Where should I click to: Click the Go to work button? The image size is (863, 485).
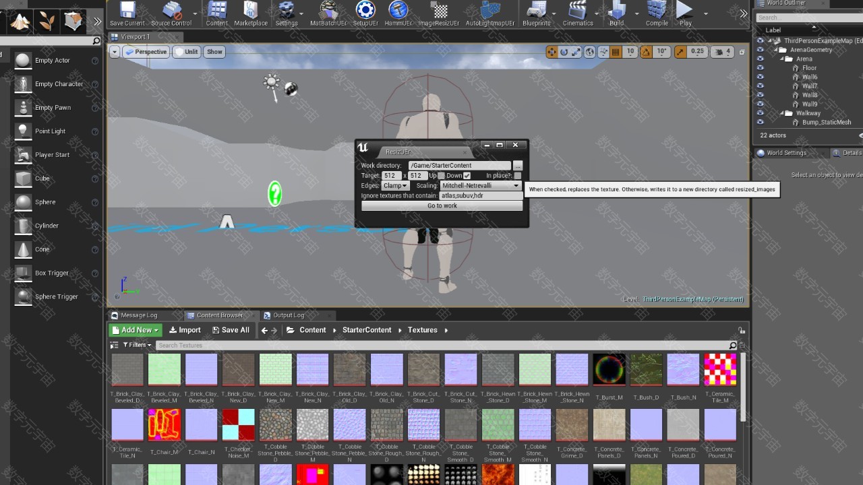pos(442,206)
